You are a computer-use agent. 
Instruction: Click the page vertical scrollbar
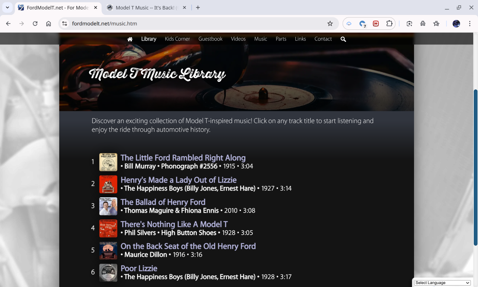[x=475, y=167]
